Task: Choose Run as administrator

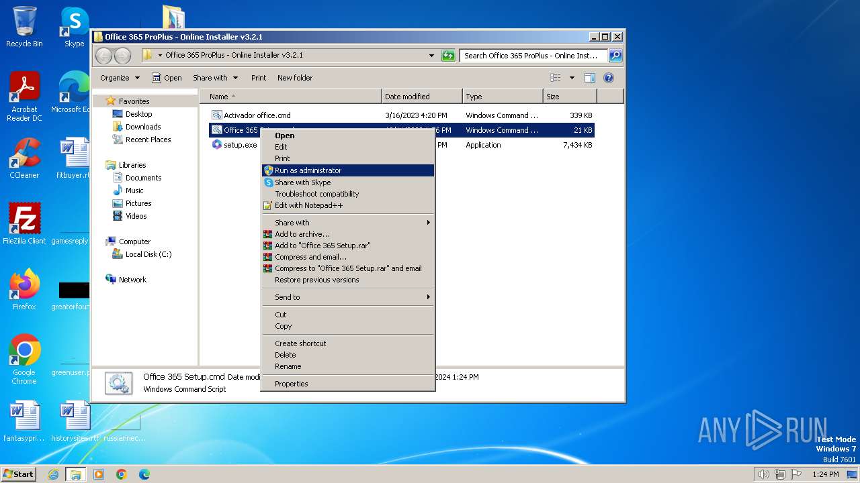Action: click(x=347, y=170)
